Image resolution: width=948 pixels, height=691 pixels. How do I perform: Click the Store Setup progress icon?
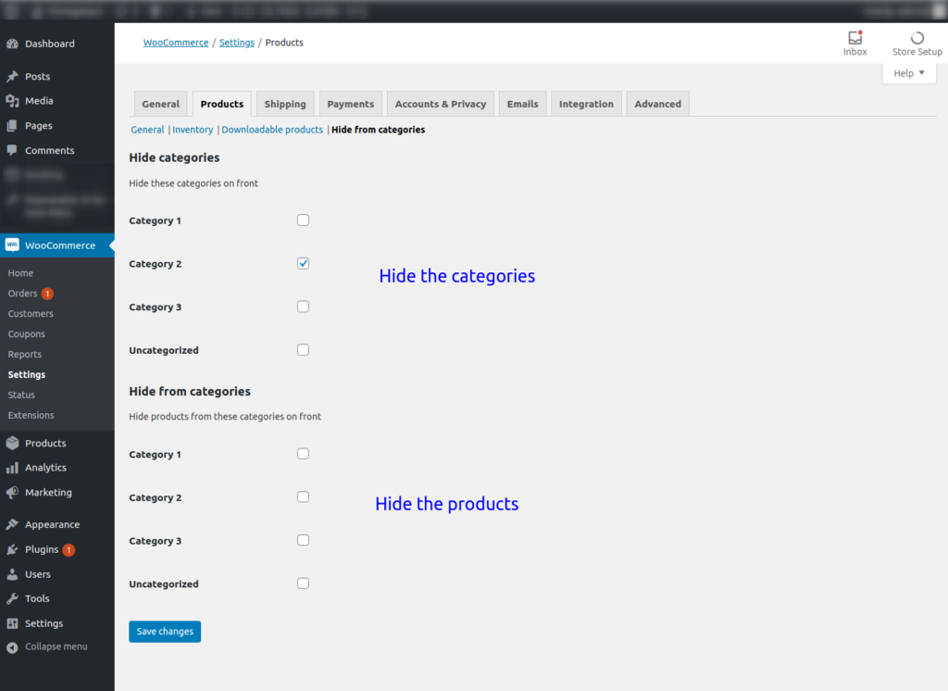(916, 40)
